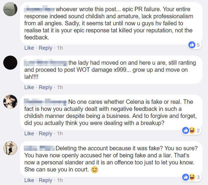
Task: Click the thumbs-up reaction on the 'epic PR failure' comment
Action: click(192, 45)
